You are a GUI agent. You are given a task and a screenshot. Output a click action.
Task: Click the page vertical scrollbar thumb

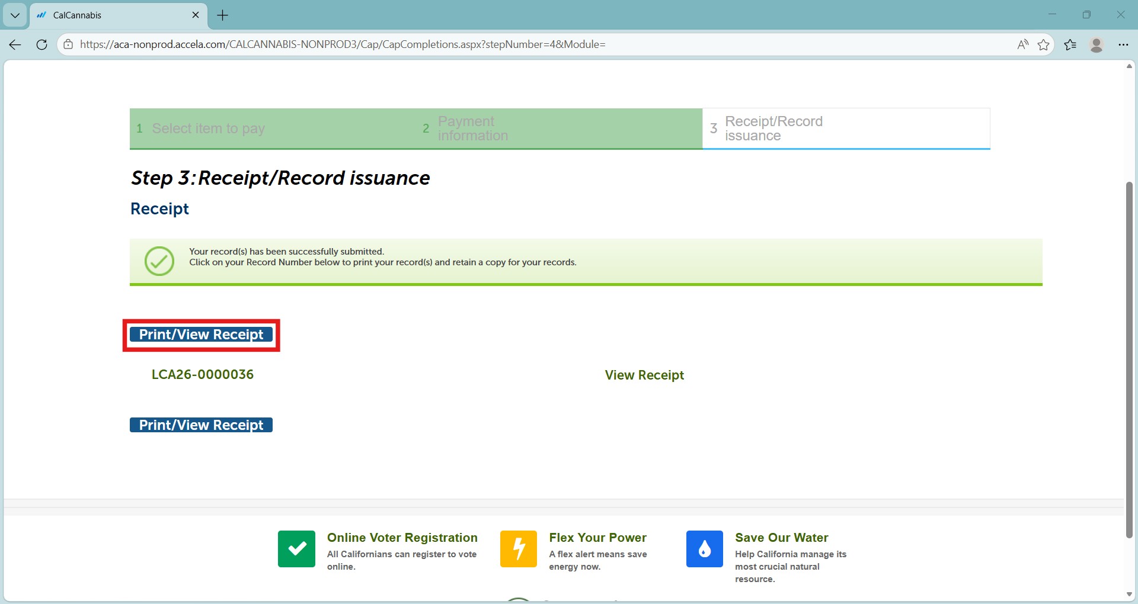(x=1129, y=360)
